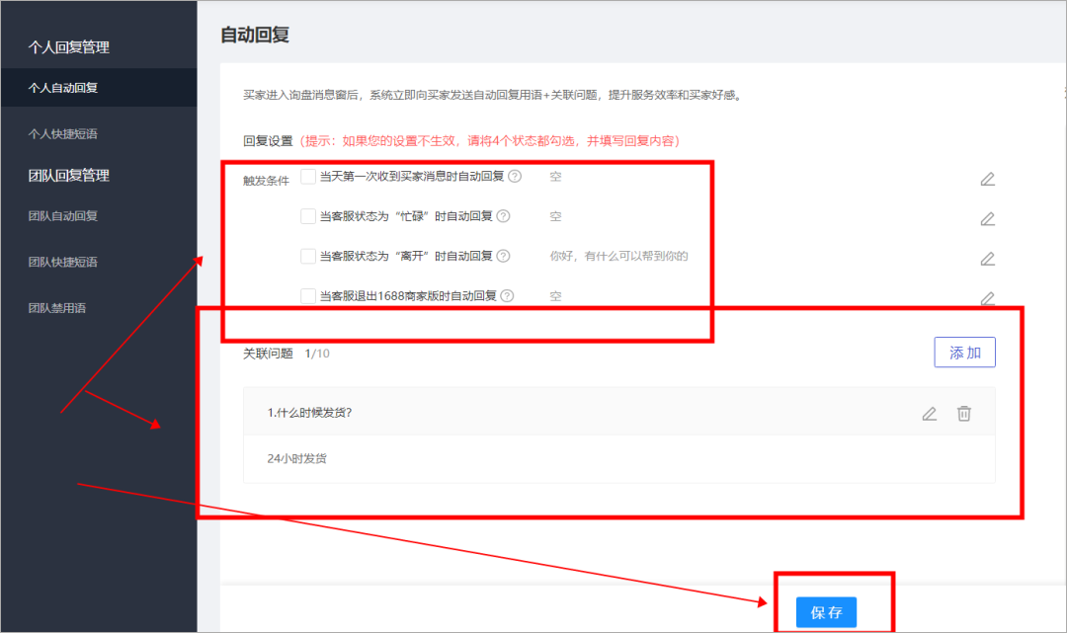Click 空 value in first-message row
This screenshot has height=633, width=1067.
555,177
